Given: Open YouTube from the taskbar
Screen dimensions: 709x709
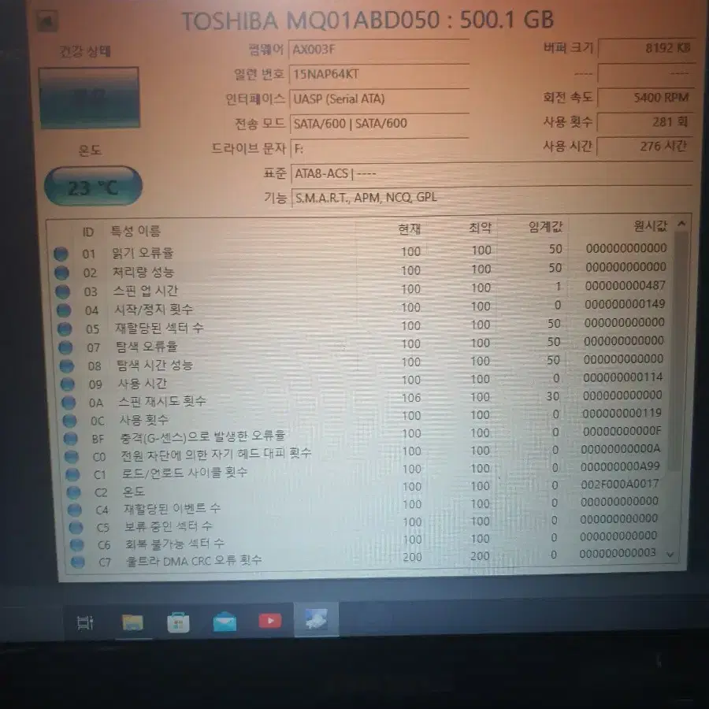Looking at the screenshot, I should (270, 621).
